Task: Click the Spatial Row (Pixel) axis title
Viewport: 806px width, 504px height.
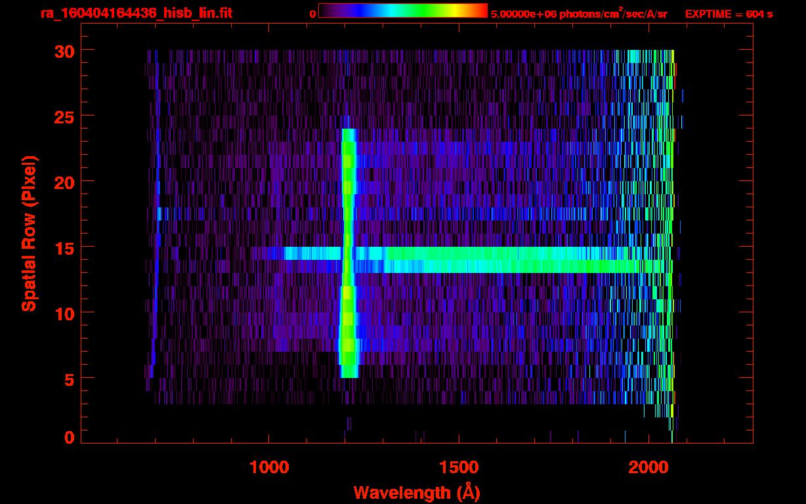Action: (x=28, y=233)
